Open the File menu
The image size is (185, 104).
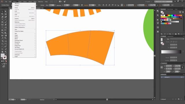pos(6,2)
